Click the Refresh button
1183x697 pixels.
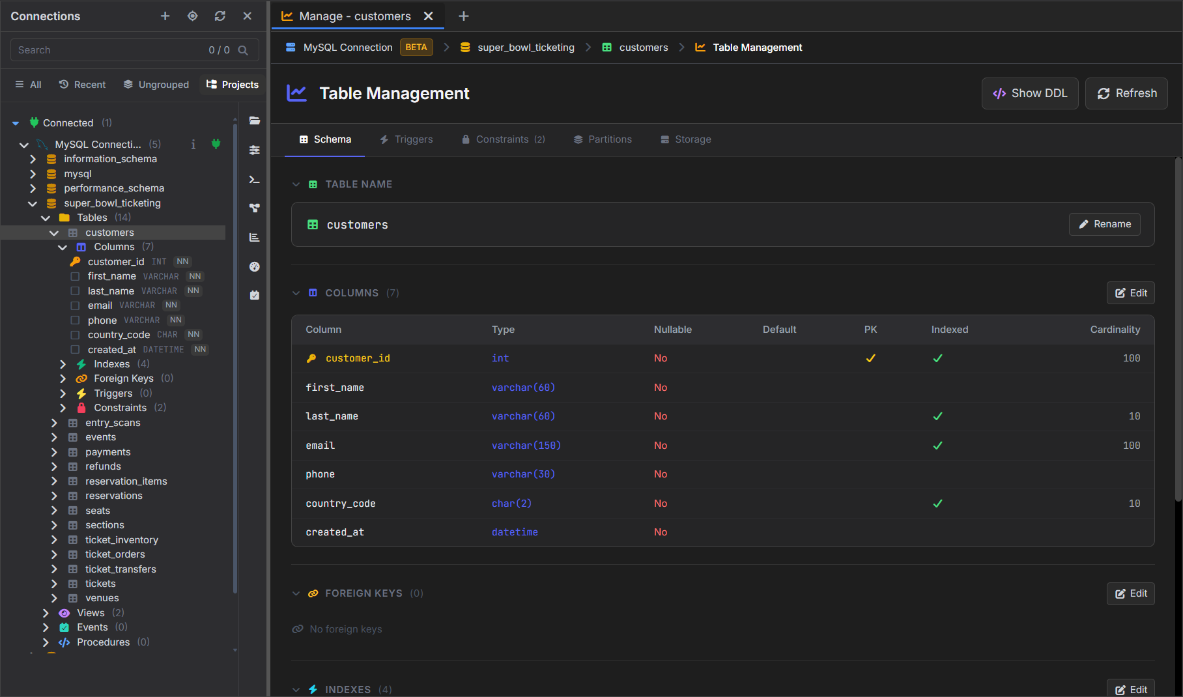coord(1126,93)
